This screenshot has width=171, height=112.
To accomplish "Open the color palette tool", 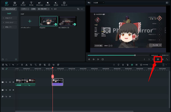I will pyautogui.click(x=40, y=65).
